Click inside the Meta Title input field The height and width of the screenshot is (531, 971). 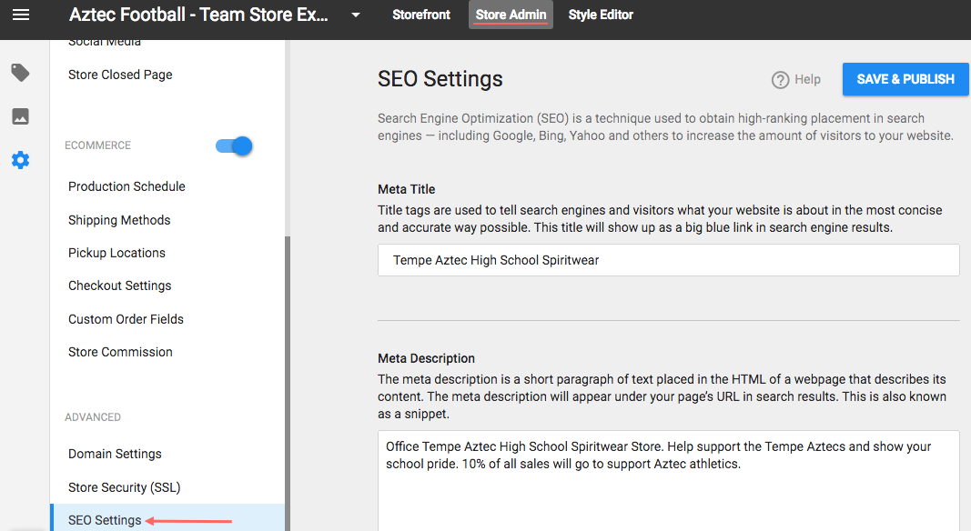coord(669,259)
